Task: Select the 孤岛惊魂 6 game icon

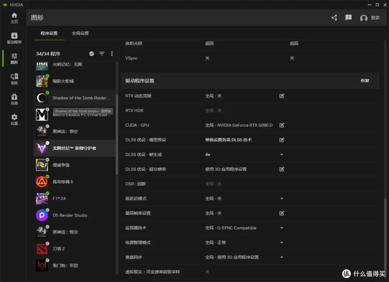Action: tap(42, 182)
